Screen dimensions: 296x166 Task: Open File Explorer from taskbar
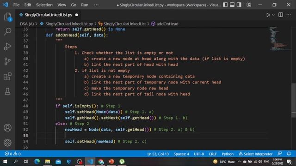(x=47, y=161)
